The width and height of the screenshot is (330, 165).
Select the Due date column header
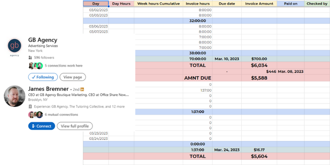tap(227, 4)
